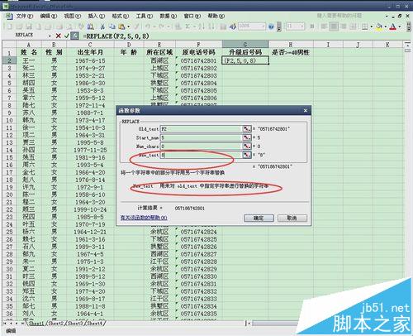
Task: Open Excel Help question mark icon
Action: pos(271,26)
